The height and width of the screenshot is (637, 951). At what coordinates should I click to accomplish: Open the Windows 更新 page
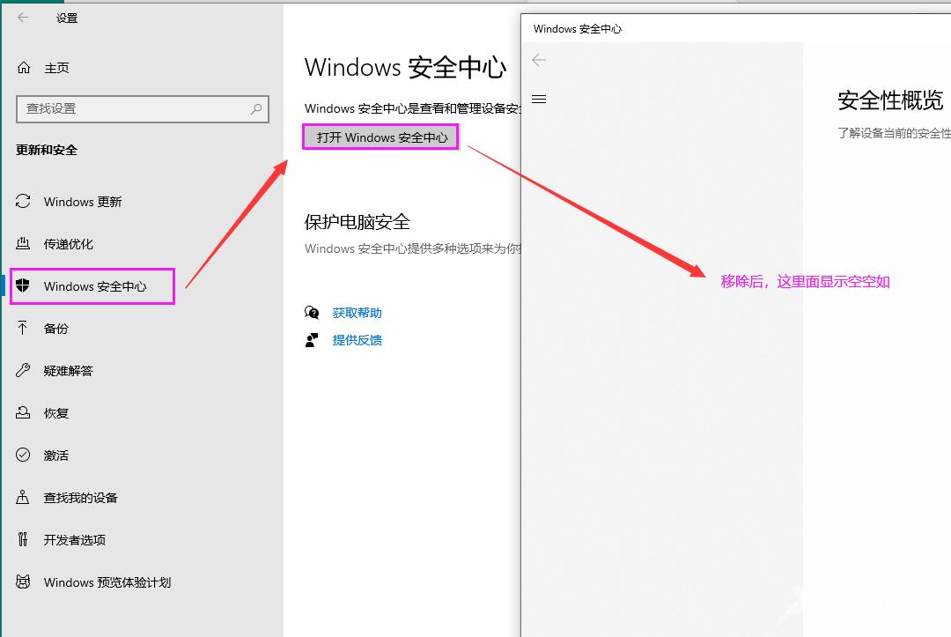coord(83,202)
